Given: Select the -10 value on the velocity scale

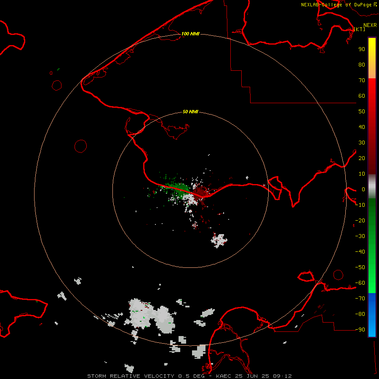Looking at the screenshot, I should [360, 205].
